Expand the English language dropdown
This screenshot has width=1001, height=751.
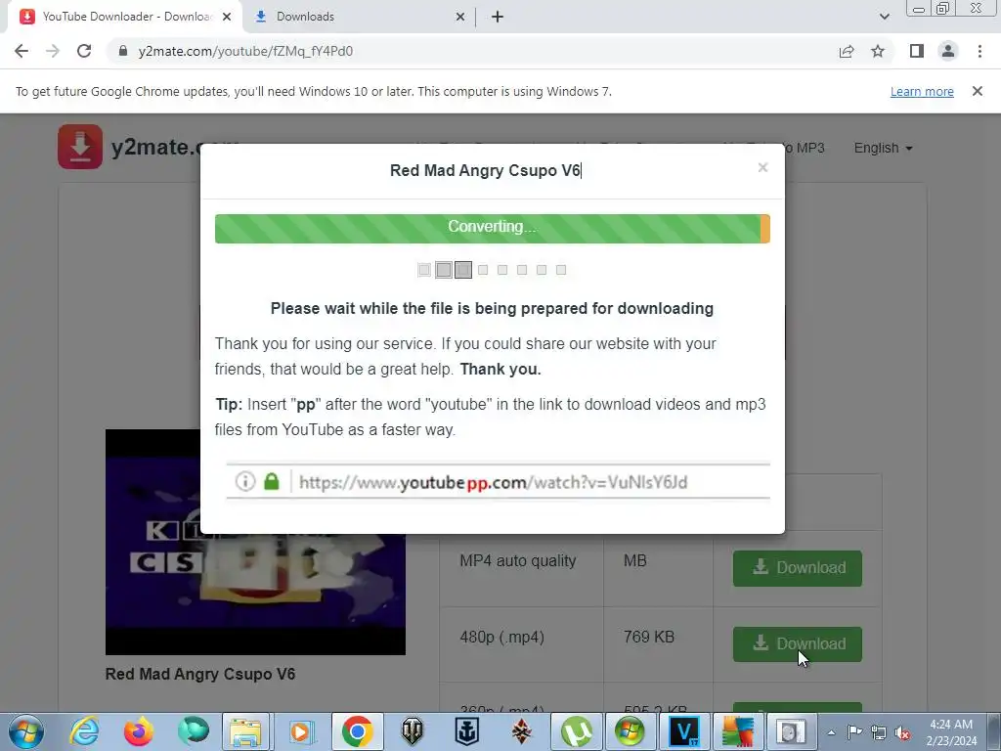point(883,149)
